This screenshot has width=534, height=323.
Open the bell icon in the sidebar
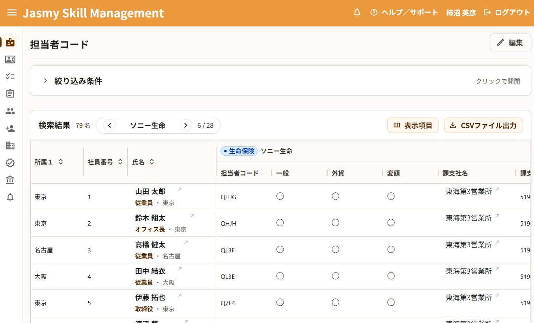10,198
